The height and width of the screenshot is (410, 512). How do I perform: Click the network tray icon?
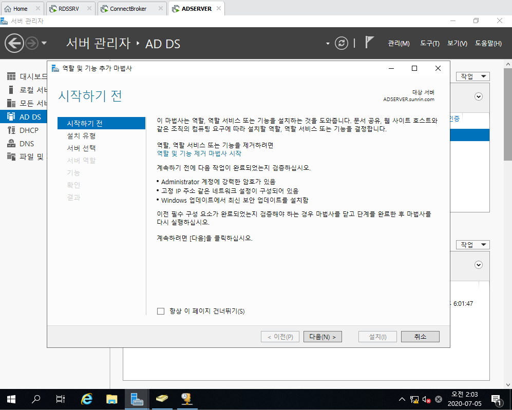click(414, 399)
